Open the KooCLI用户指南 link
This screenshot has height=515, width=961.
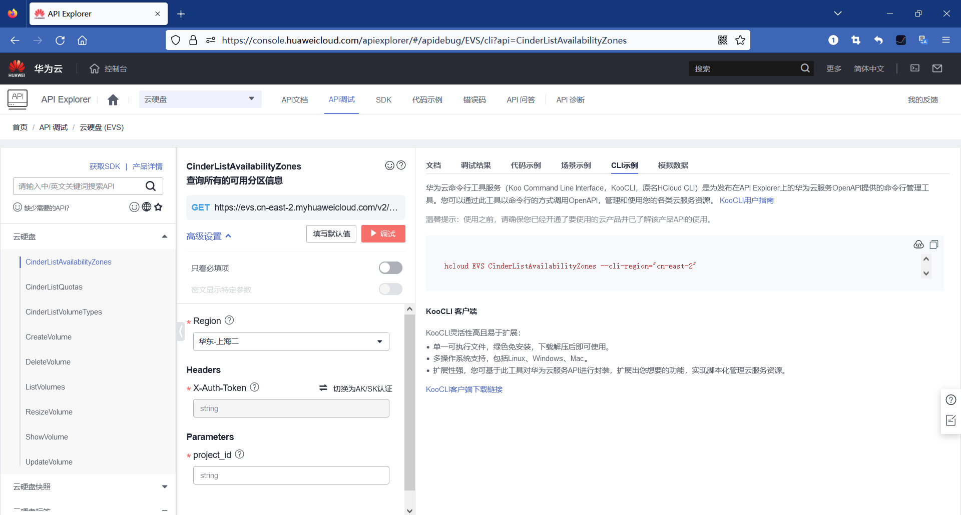pyautogui.click(x=746, y=200)
